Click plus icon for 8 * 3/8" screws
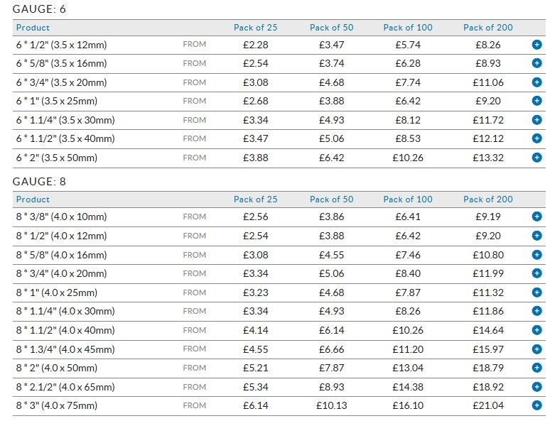This screenshot has height=421, width=555. [537, 217]
